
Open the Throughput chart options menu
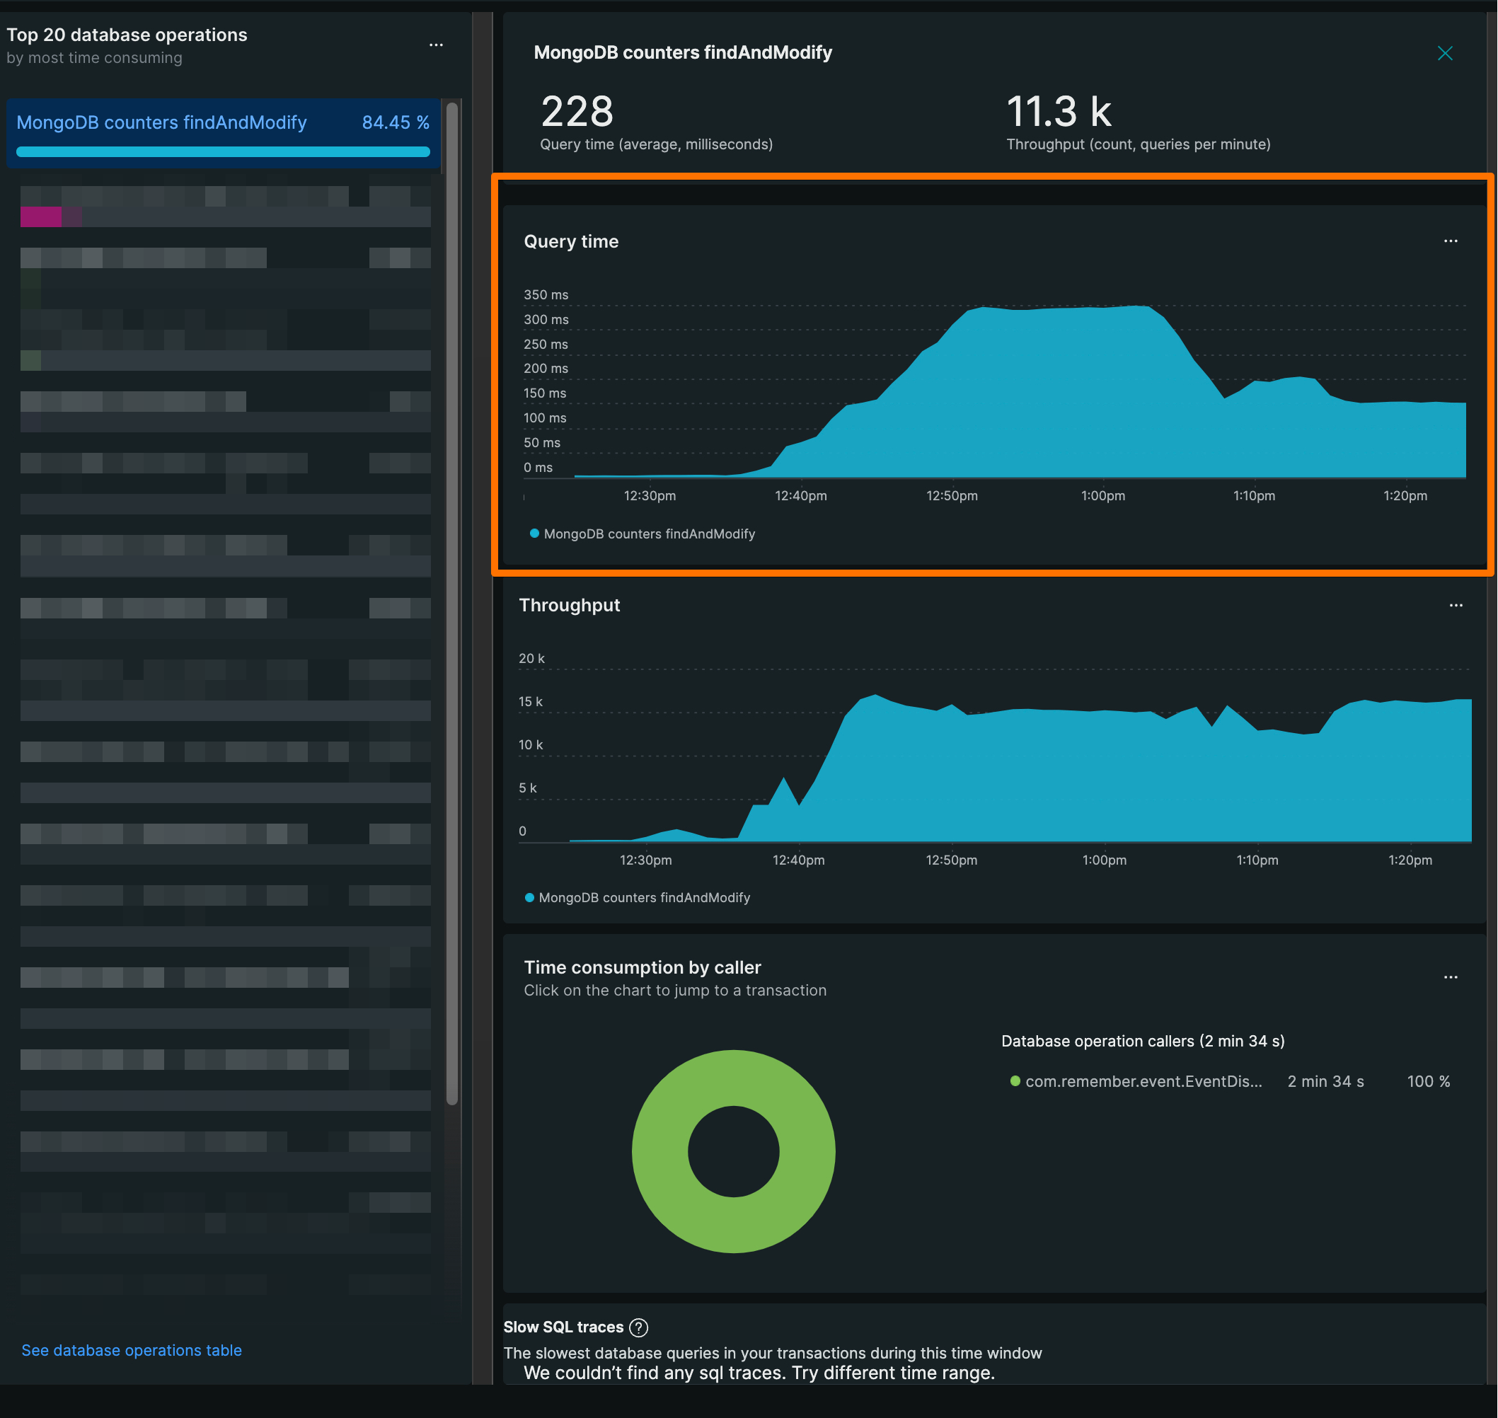1456,606
